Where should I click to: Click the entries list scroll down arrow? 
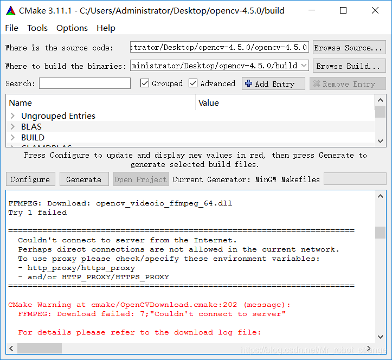click(x=380, y=141)
